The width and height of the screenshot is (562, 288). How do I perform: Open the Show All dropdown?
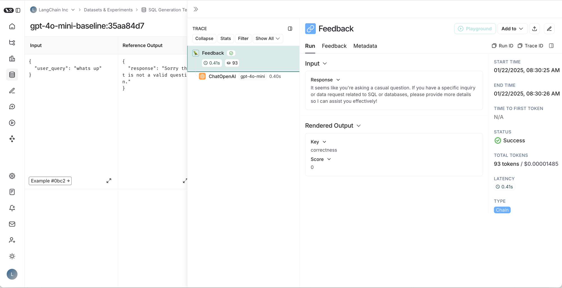(268, 38)
